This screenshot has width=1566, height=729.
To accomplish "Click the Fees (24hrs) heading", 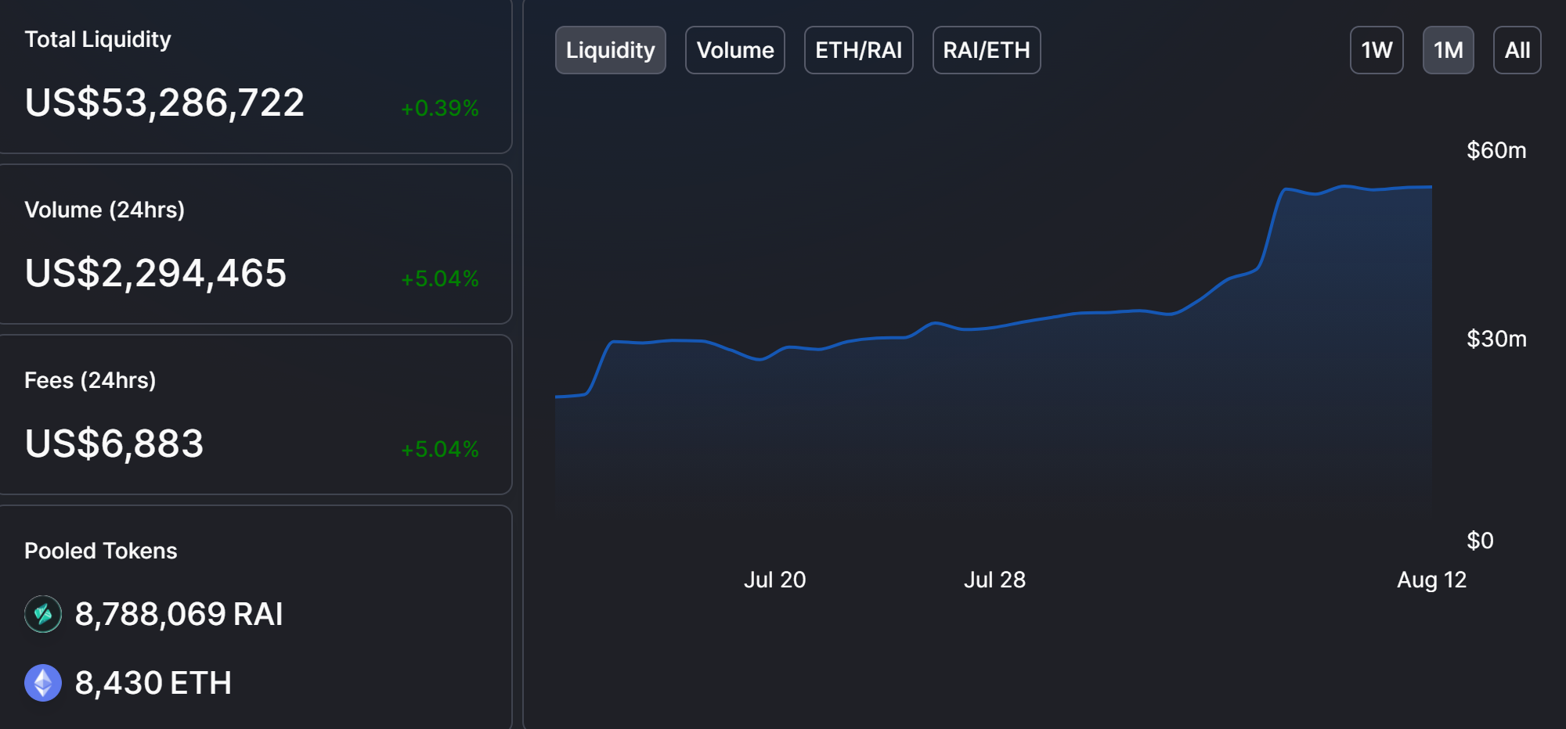I will tap(90, 380).
